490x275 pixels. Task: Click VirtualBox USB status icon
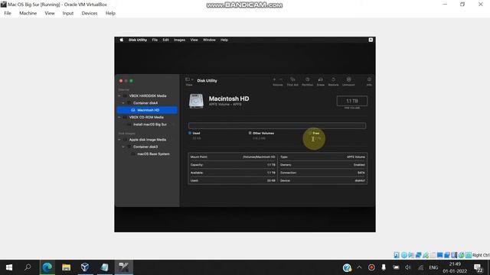point(426,255)
